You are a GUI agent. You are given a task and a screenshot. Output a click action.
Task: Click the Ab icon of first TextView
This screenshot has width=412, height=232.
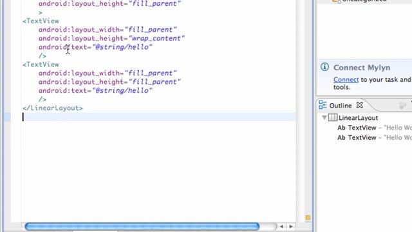pos(341,128)
